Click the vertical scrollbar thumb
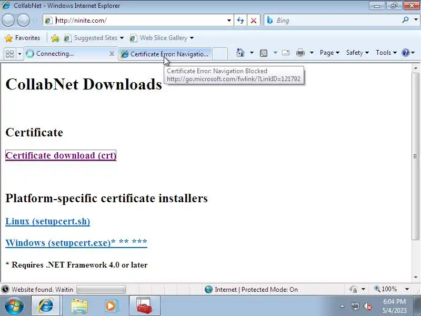The width and height of the screenshot is (421, 316). (416, 156)
